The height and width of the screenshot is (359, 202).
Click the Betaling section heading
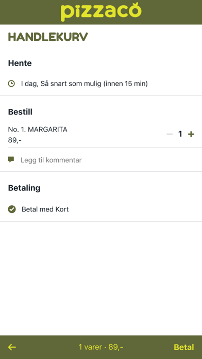tap(24, 188)
